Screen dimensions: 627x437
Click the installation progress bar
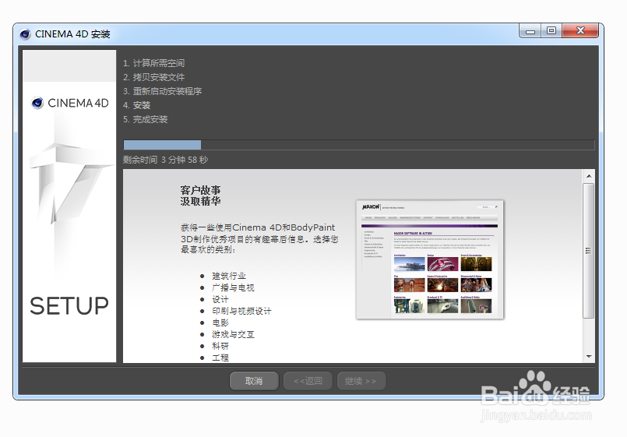(359, 145)
